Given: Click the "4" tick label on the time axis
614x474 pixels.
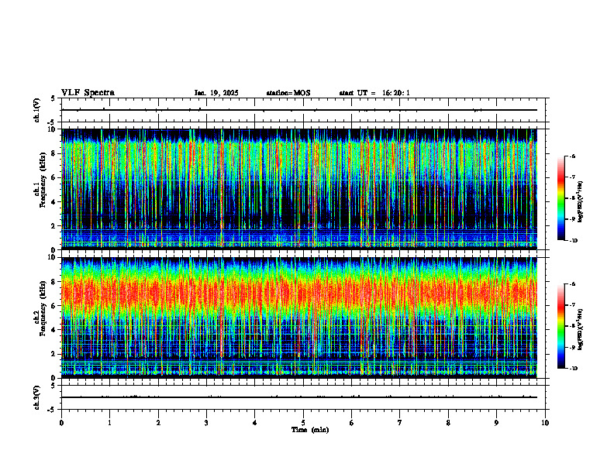Looking at the screenshot, I should (255, 423).
